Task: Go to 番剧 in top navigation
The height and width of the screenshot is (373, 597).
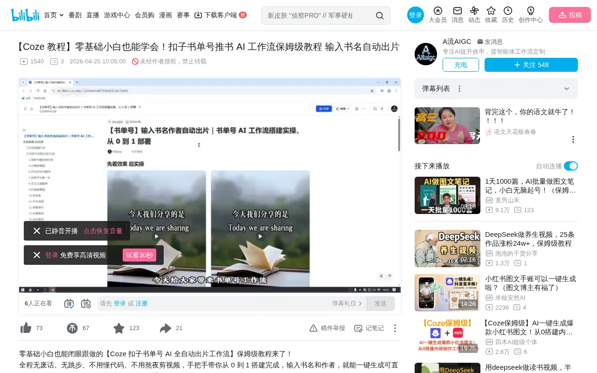Action: [75, 15]
